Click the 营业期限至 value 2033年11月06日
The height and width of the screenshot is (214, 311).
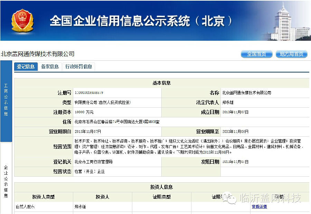pyautogui.click(x=235, y=132)
